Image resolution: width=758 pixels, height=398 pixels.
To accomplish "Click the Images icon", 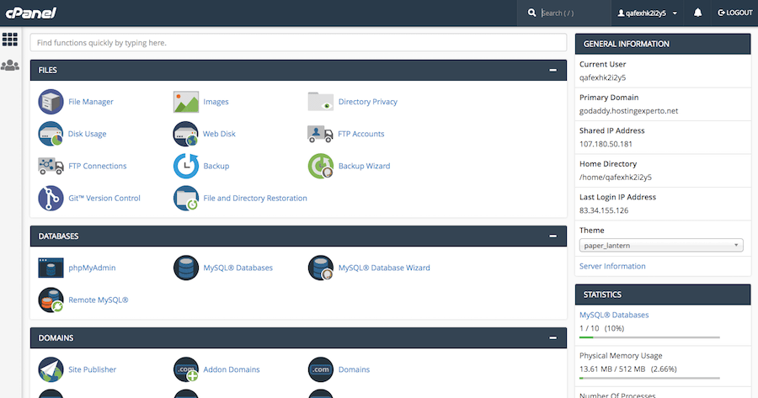I will [186, 102].
